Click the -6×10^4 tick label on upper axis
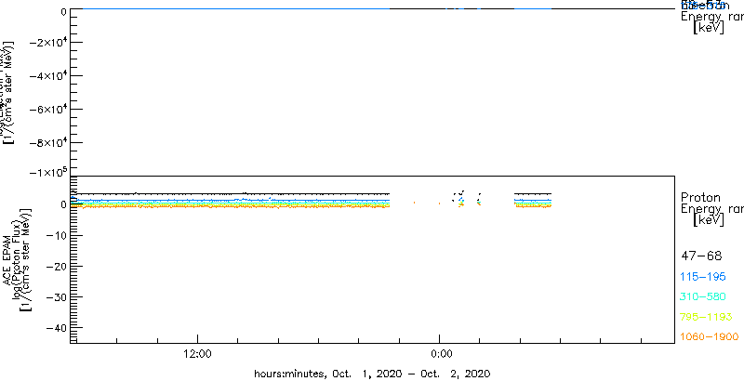The width and height of the screenshot is (744, 381). 47,110
